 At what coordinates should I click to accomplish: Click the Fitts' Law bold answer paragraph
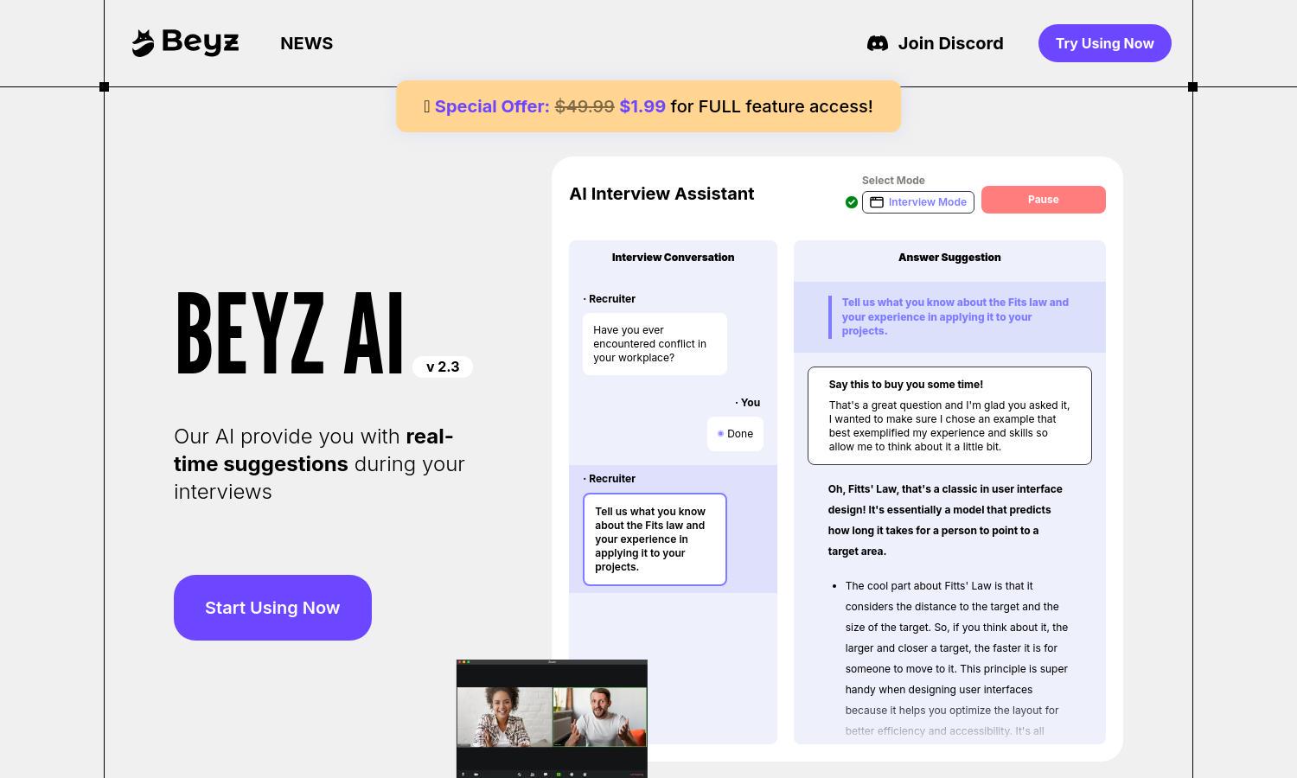[x=946, y=520]
